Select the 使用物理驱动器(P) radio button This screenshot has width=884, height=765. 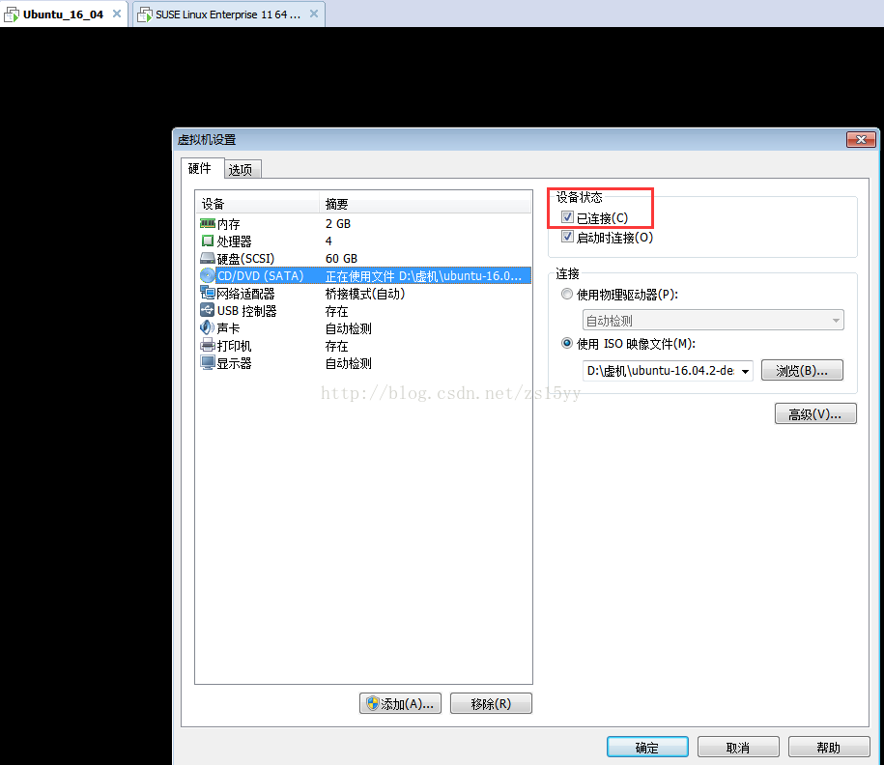(x=567, y=294)
